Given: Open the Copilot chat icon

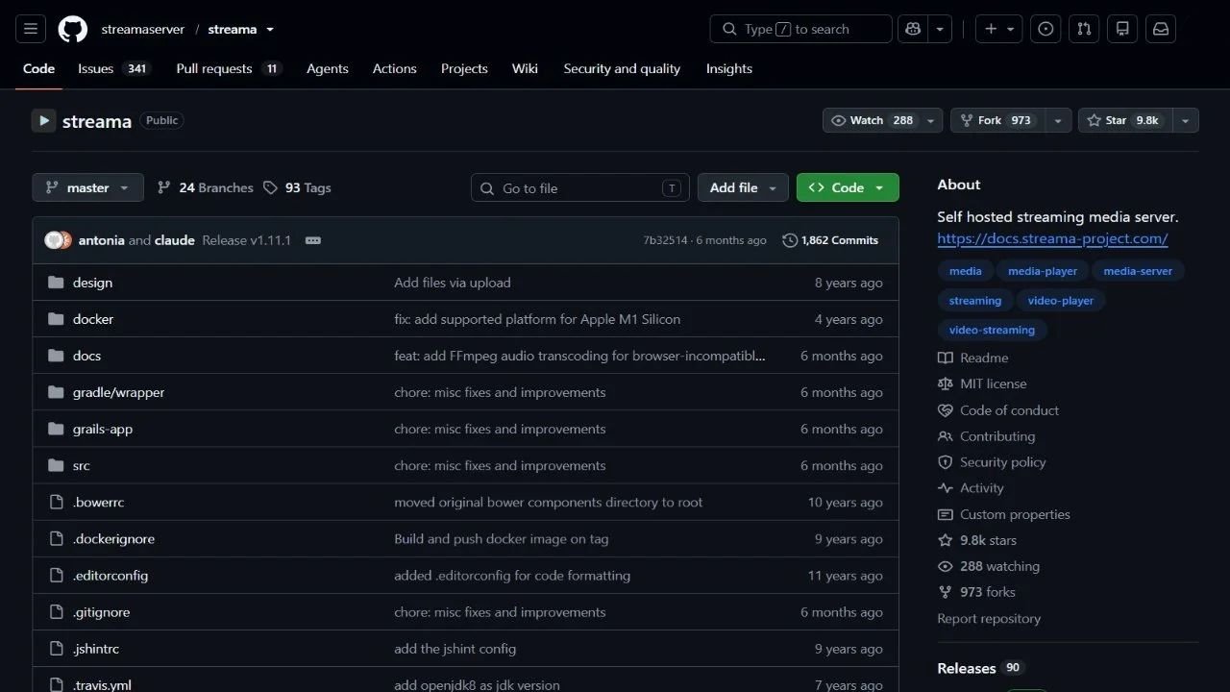Looking at the screenshot, I should (x=912, y=29).
